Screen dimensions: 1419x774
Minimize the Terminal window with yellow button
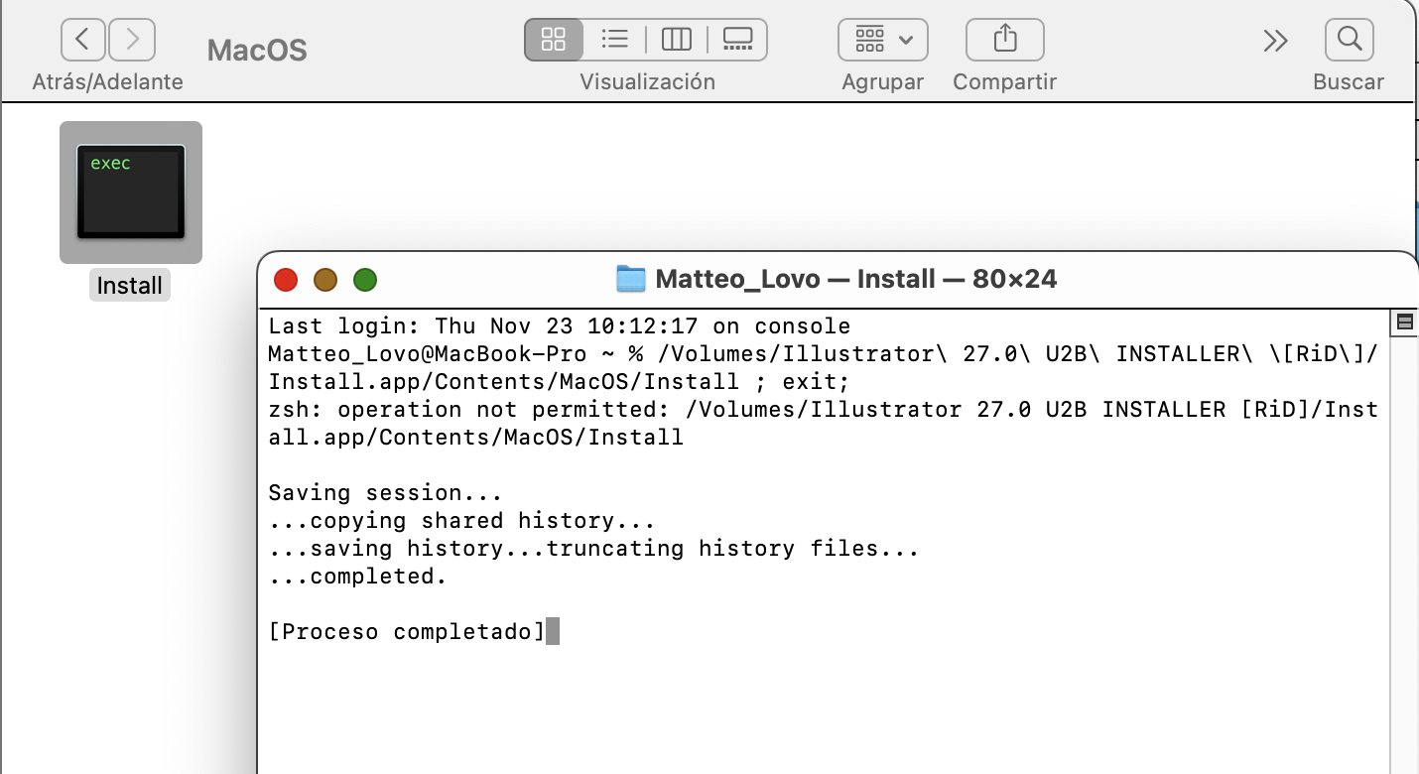[325, 280]
